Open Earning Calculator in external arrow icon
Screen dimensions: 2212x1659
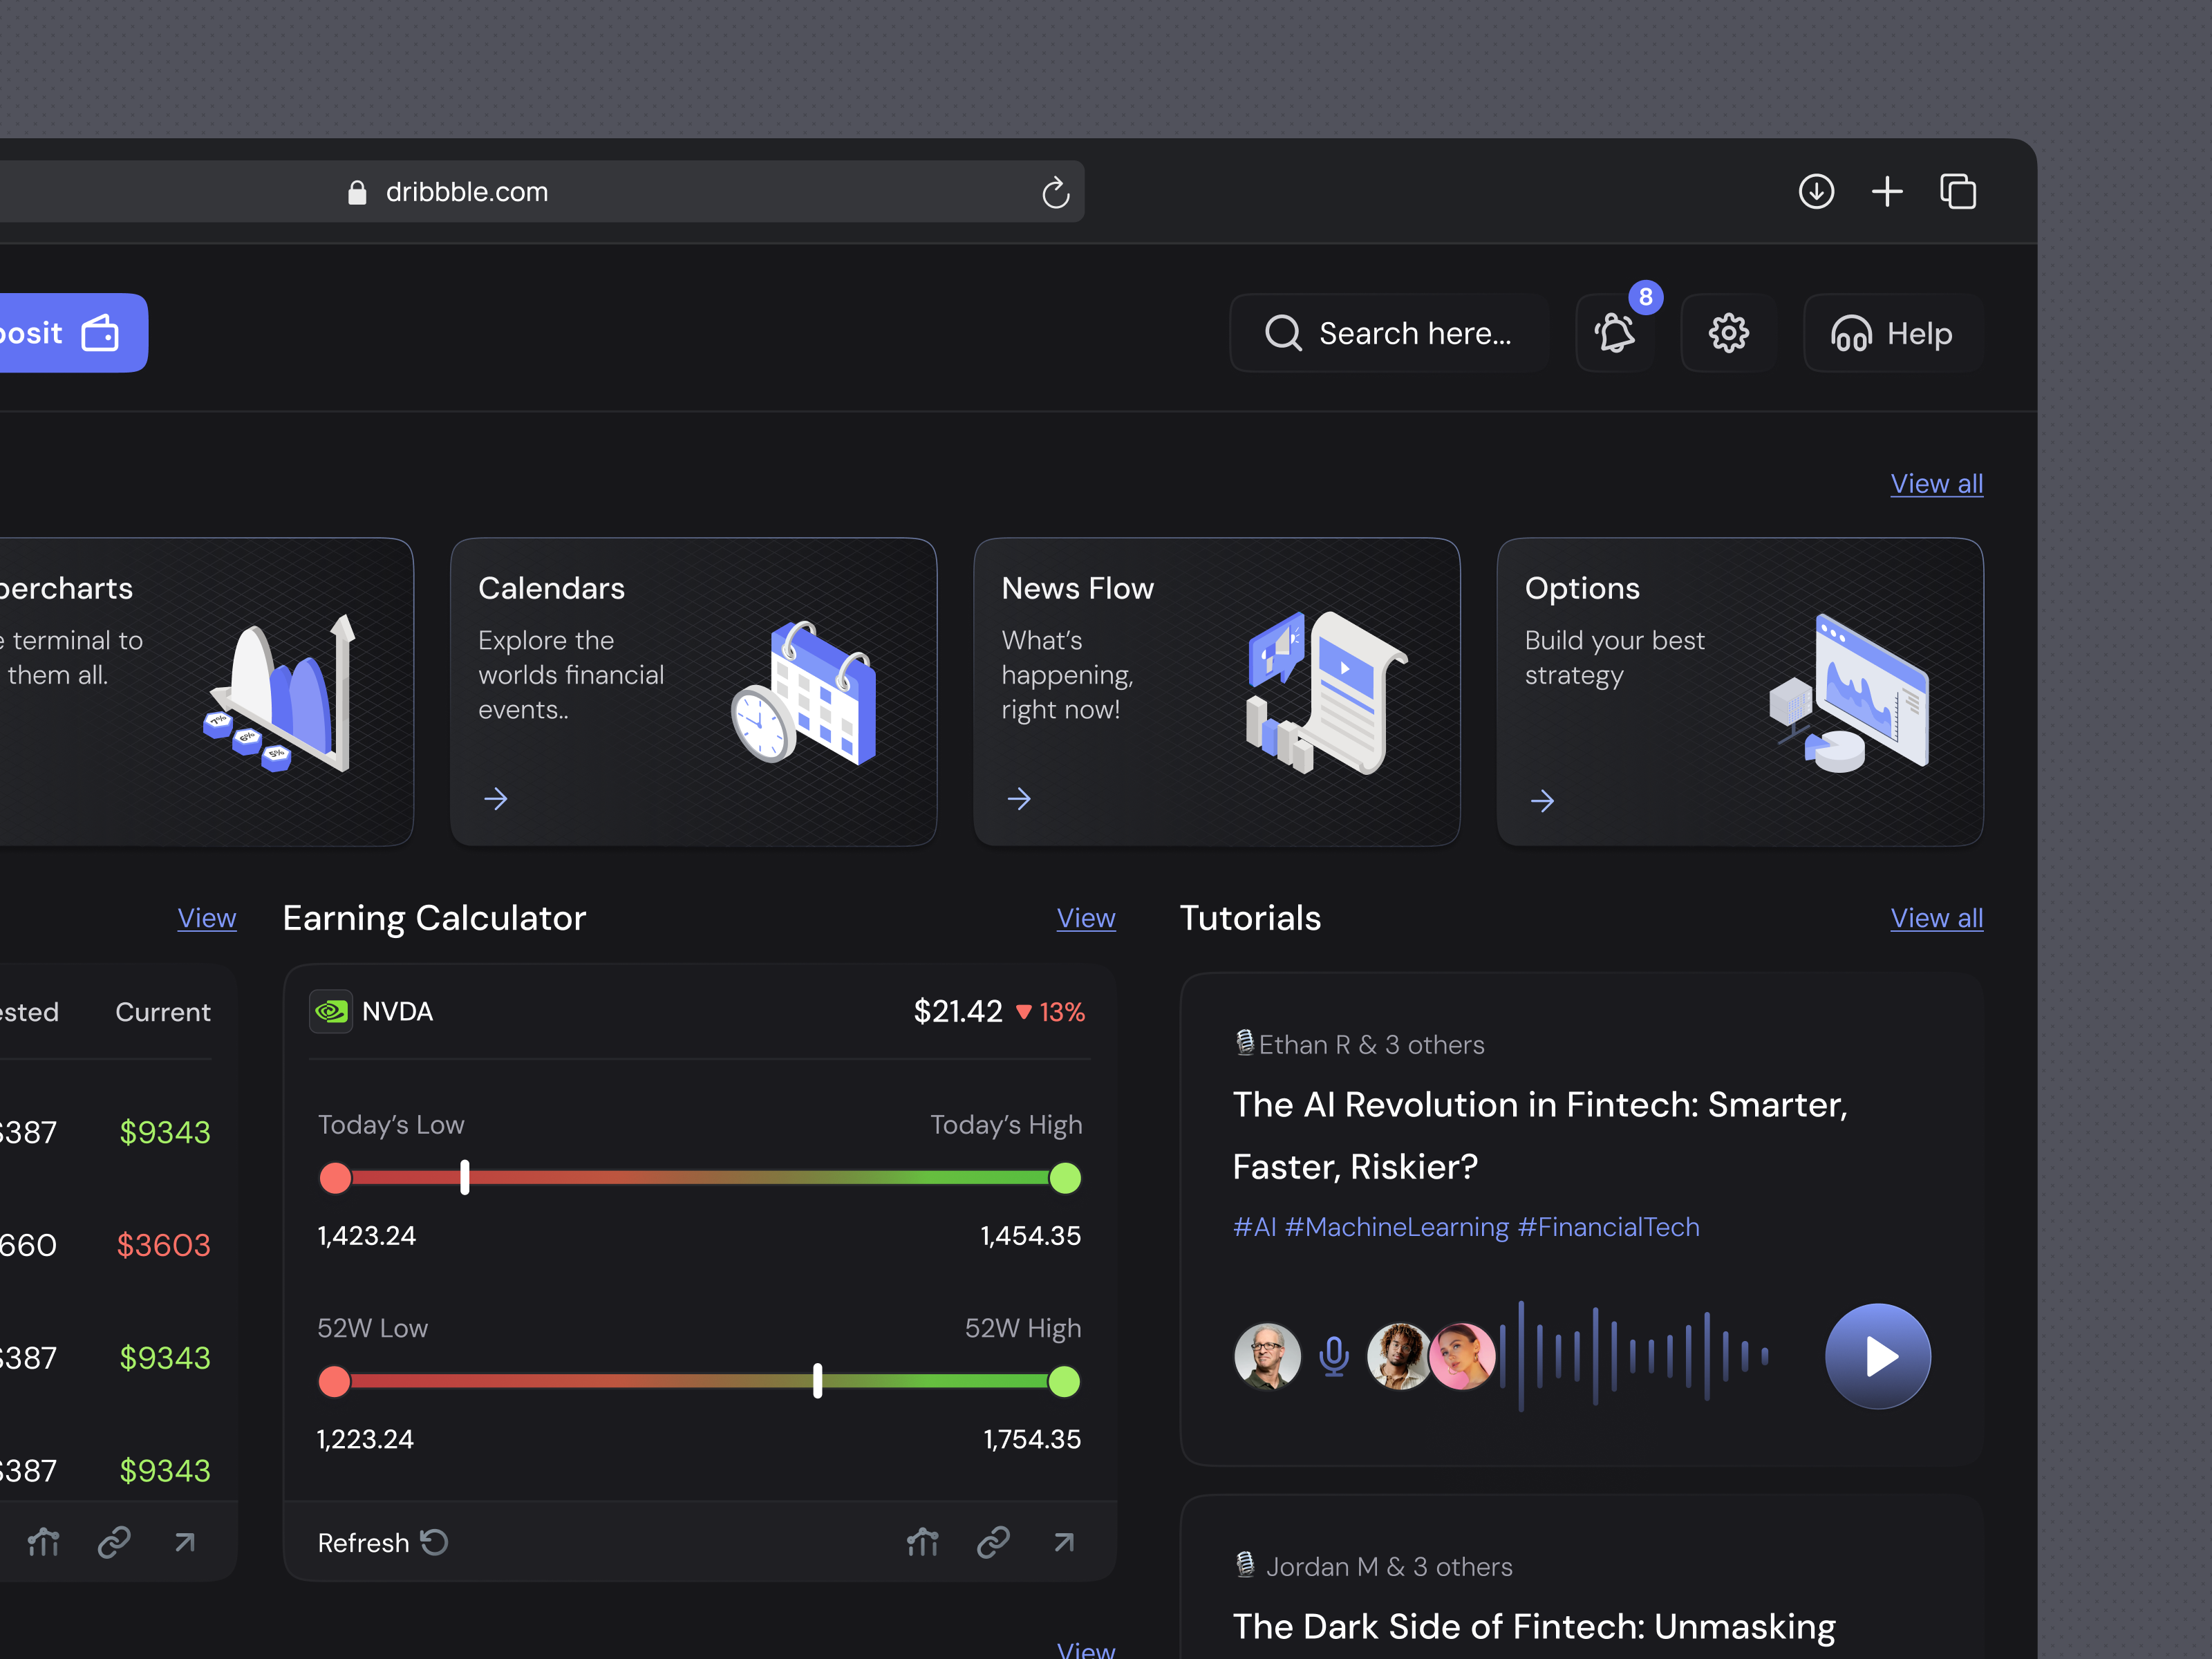point(1064,1542)
